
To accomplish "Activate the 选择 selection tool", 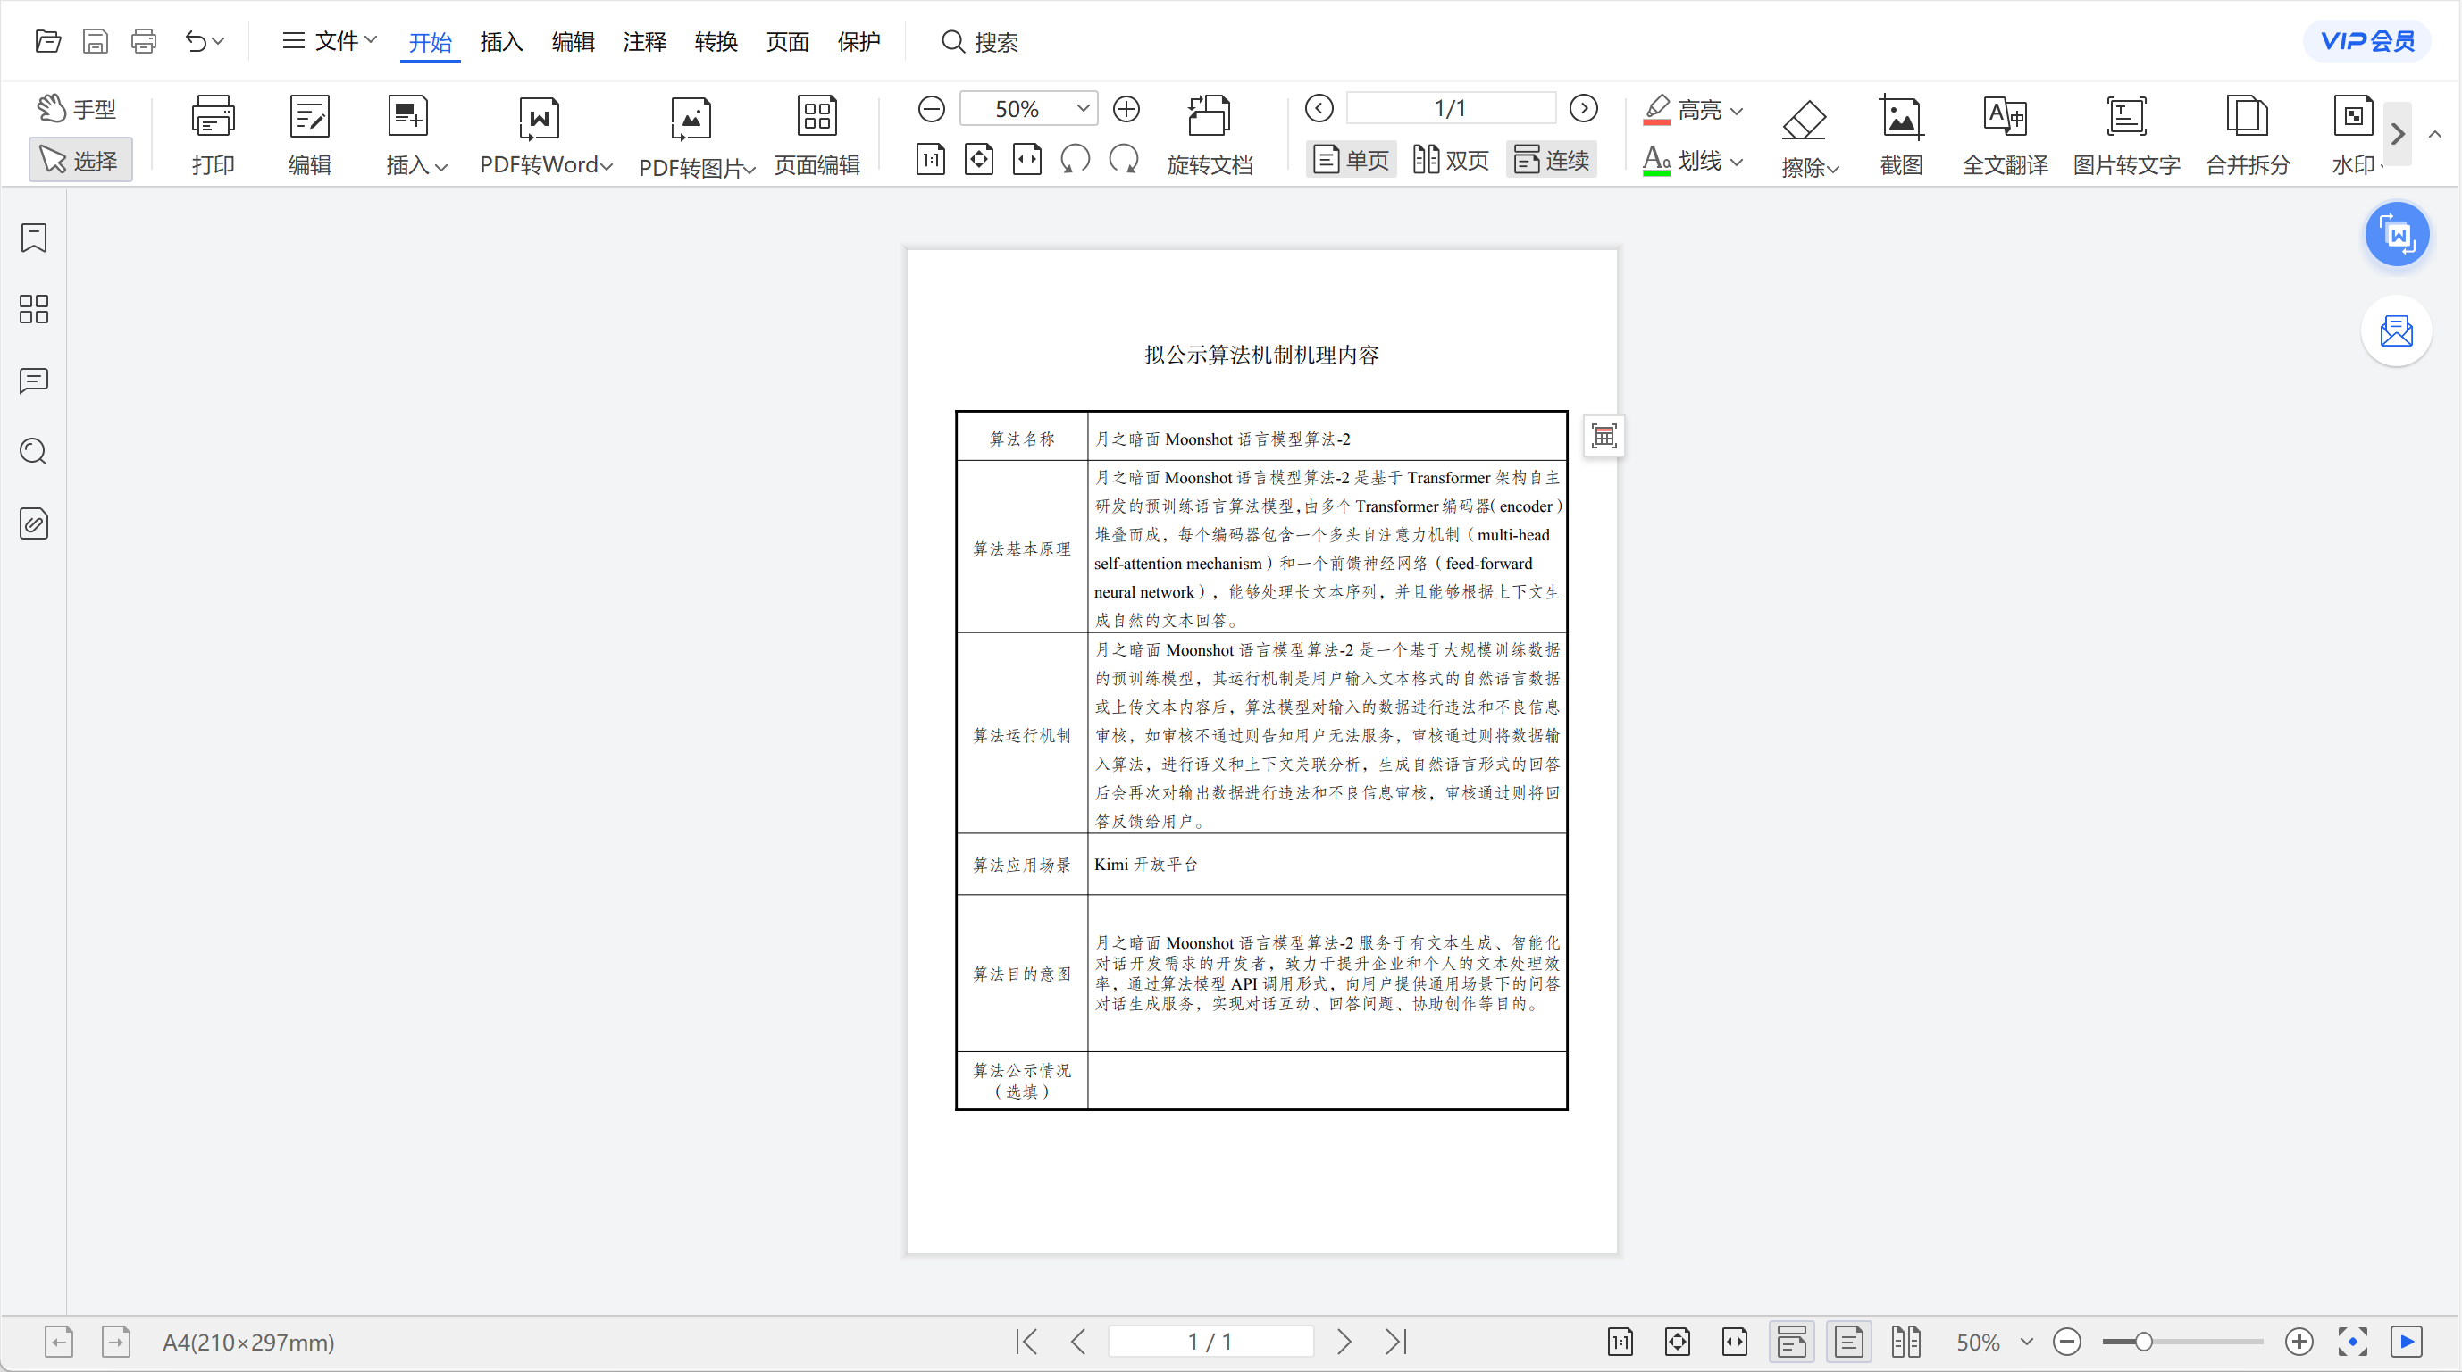I will click(80, 161).
